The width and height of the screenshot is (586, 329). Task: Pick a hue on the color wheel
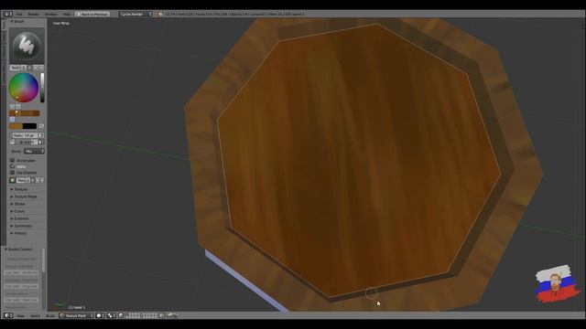pyautogui.click(x=24, y=88)
